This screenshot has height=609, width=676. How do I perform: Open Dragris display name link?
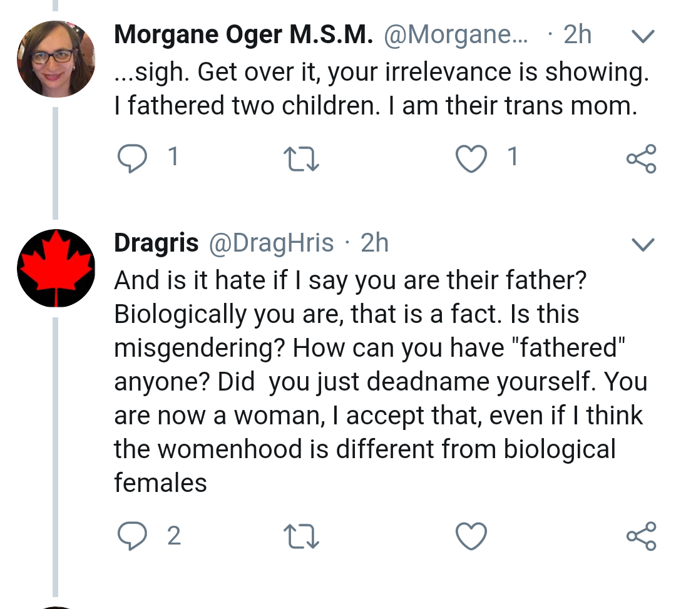point(156,243)
